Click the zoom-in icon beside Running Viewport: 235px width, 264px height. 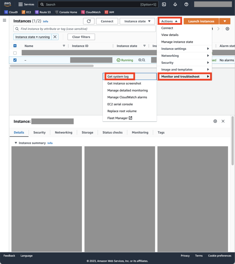(140, 60)
